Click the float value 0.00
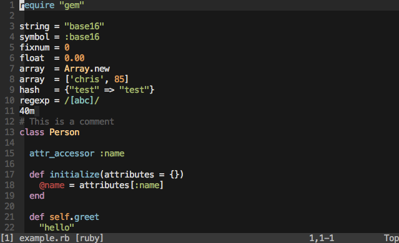The width and height of the screenshot is (399, 243). tap(74, 58)
